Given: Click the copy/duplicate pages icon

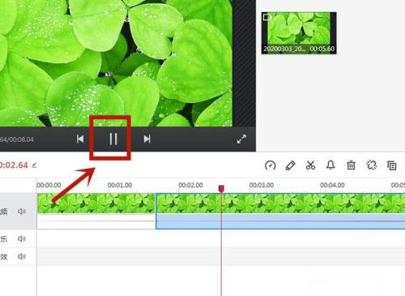Looking at the screenshot, I should tap(391, 165).
